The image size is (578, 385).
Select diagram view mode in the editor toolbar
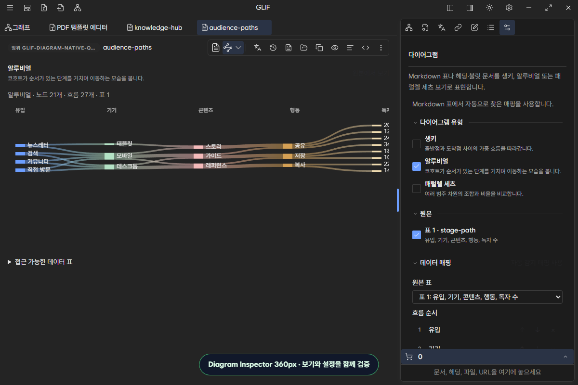(228, 48)
